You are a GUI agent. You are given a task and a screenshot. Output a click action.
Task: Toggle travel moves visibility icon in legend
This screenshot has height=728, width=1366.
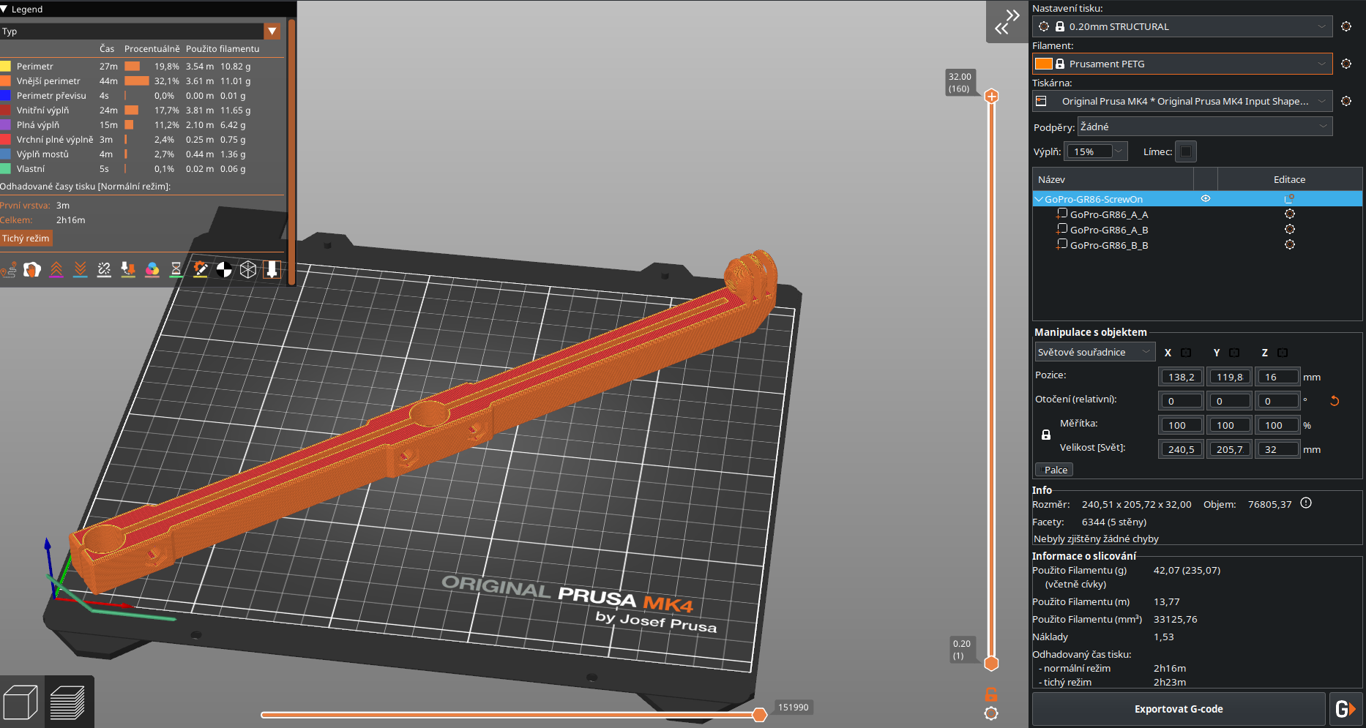pos(9,270)
